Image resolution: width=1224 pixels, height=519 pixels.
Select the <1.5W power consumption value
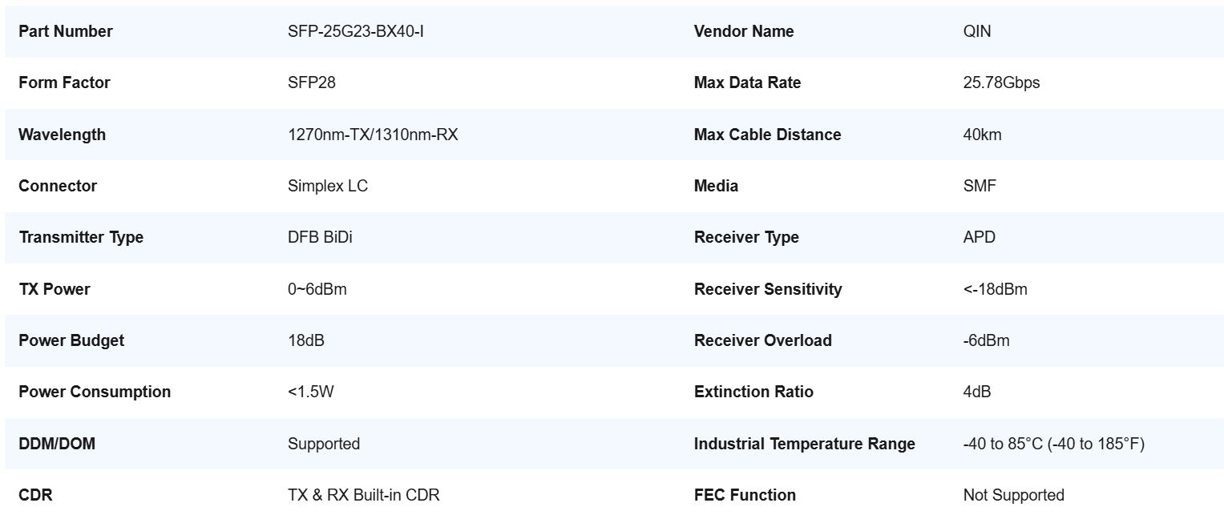coord(310,392)
